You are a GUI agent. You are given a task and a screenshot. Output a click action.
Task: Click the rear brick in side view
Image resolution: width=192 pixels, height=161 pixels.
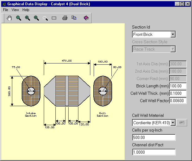(73, 91)
